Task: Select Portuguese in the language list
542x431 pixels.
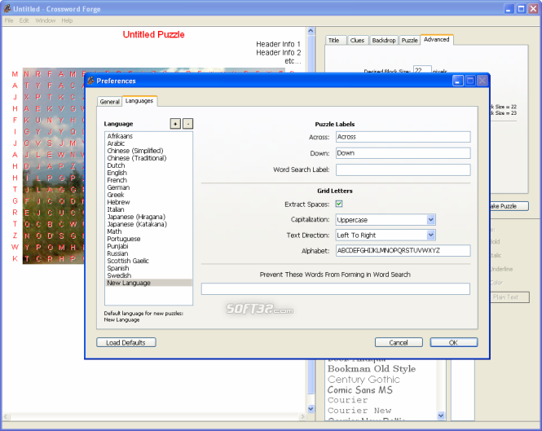Action: pos(148,239)
